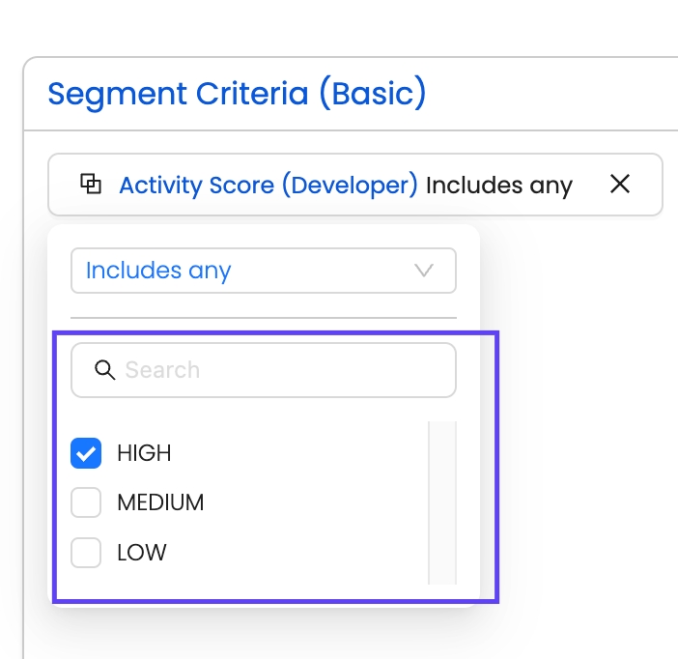Viewport: 678px width, 659px height.
Task: Click the Includes any text on the filter chip
Action: (498, 185)
